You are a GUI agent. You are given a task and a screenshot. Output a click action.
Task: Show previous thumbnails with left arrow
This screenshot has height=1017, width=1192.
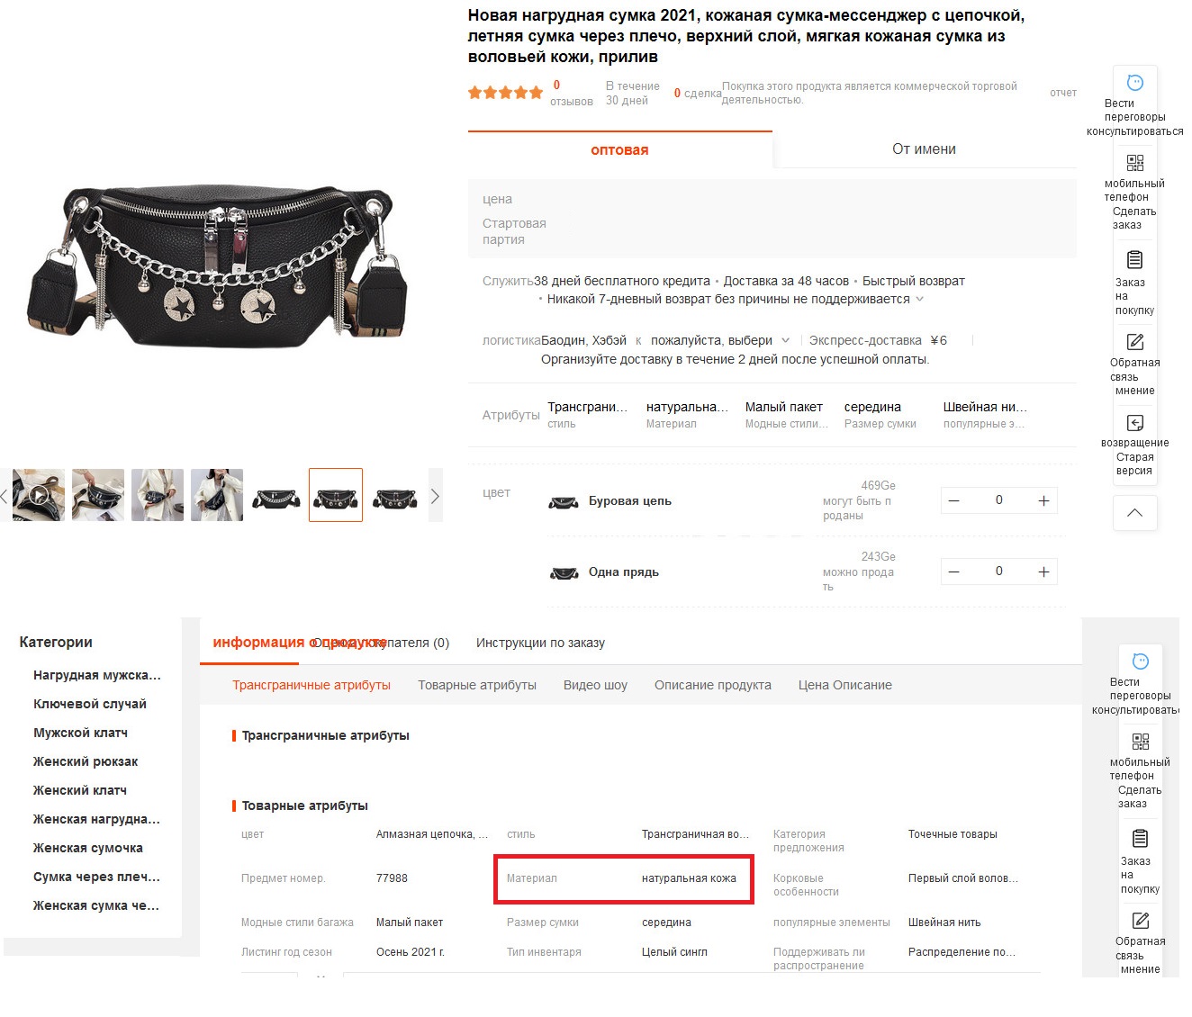click(x=5, y=496)
